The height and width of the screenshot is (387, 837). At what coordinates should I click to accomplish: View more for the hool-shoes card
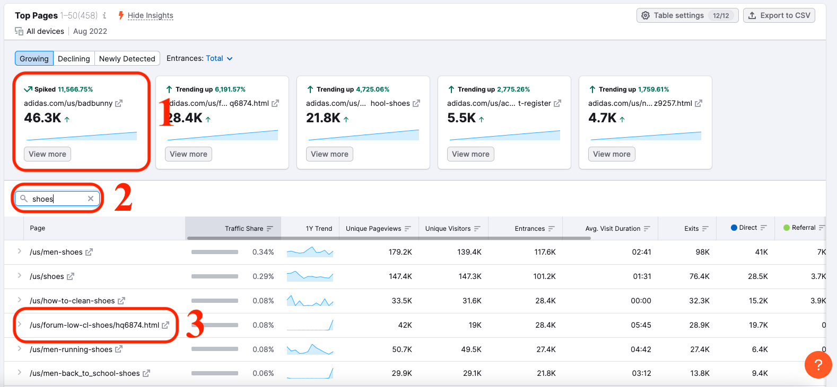coord(329,154)
